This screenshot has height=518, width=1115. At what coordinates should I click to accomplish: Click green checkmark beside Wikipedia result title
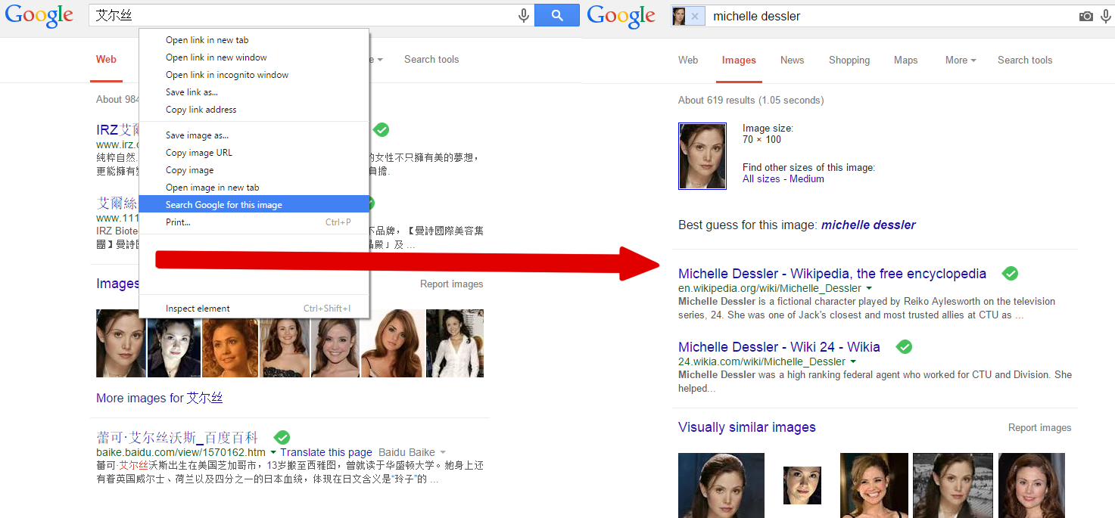[x=1010, y=274]
